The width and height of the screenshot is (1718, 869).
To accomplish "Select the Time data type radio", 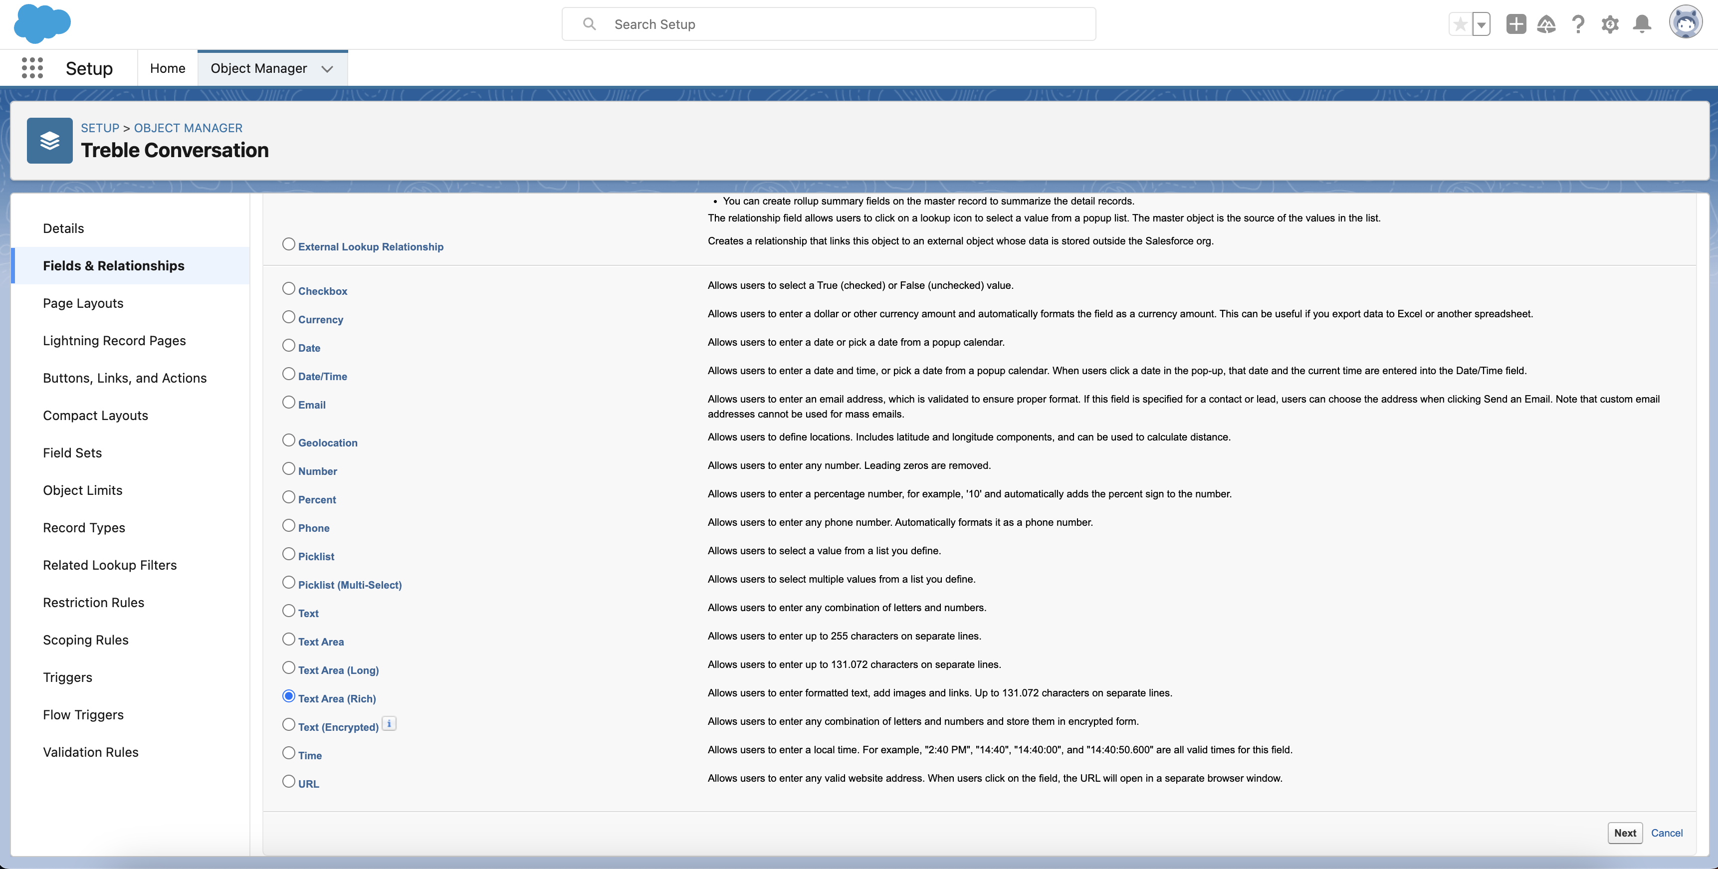I will [x=289, y=753].
